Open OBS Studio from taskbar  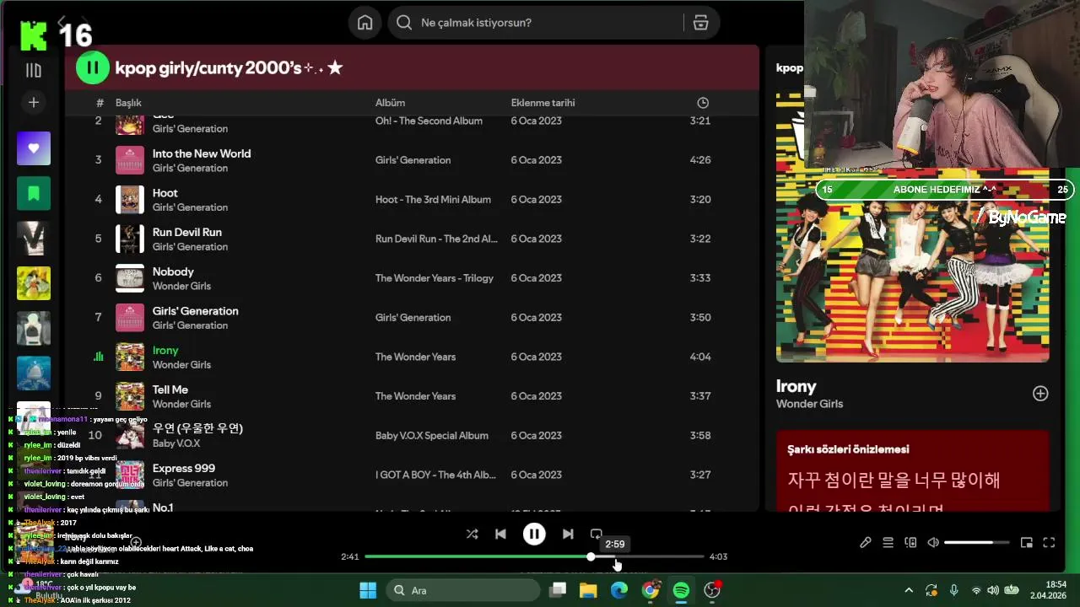click(x=713, y=590)
